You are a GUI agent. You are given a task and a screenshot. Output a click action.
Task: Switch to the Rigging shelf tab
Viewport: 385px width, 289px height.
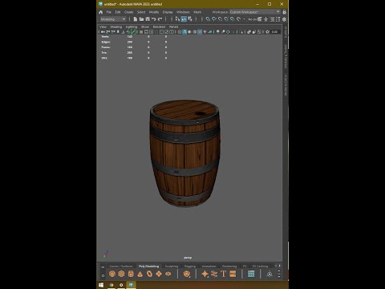(x=190, y=266)
